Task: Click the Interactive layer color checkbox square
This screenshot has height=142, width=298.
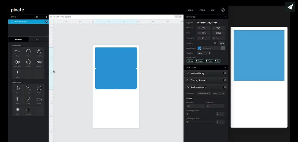Action: [12, 22]
